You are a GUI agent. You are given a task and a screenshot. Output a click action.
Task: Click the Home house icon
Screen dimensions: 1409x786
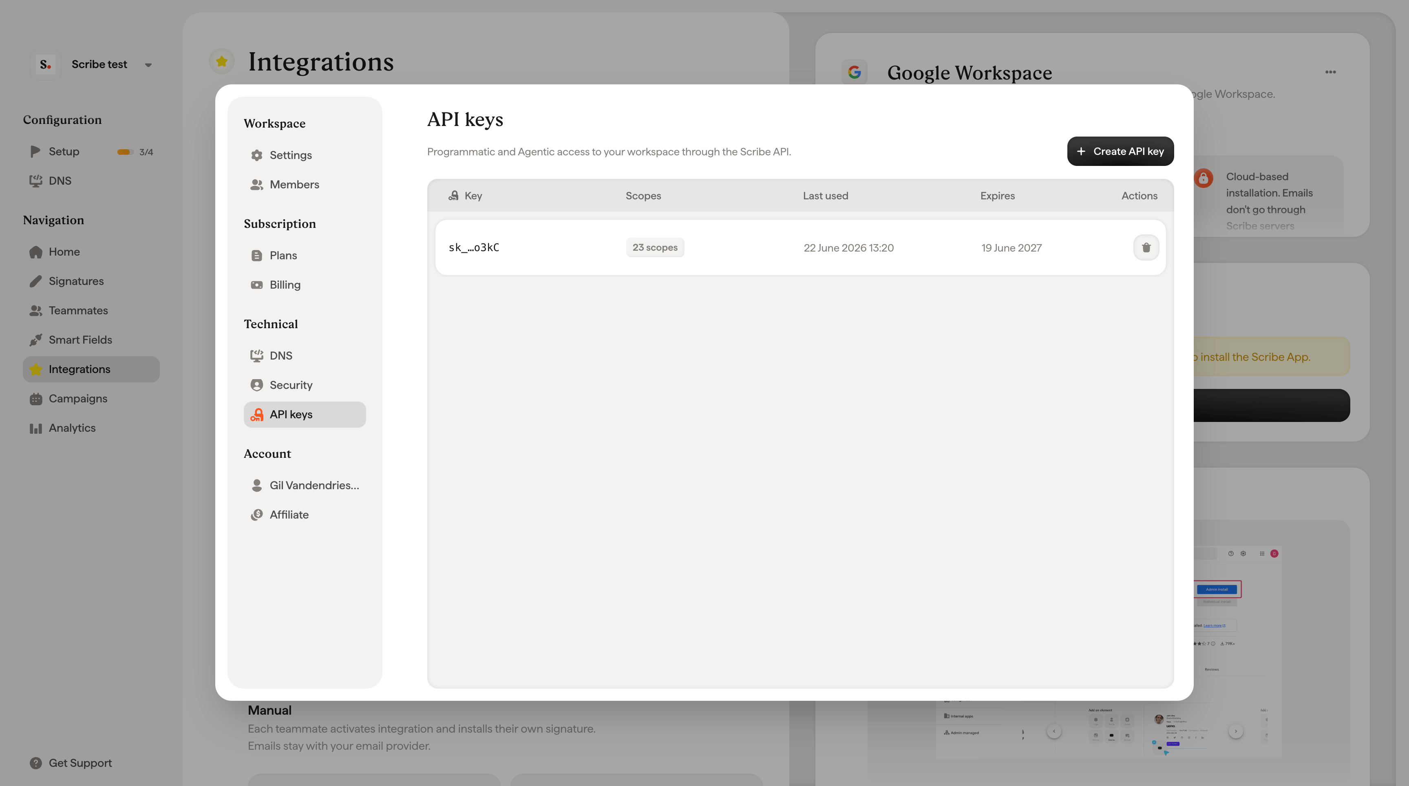(35, 252)
